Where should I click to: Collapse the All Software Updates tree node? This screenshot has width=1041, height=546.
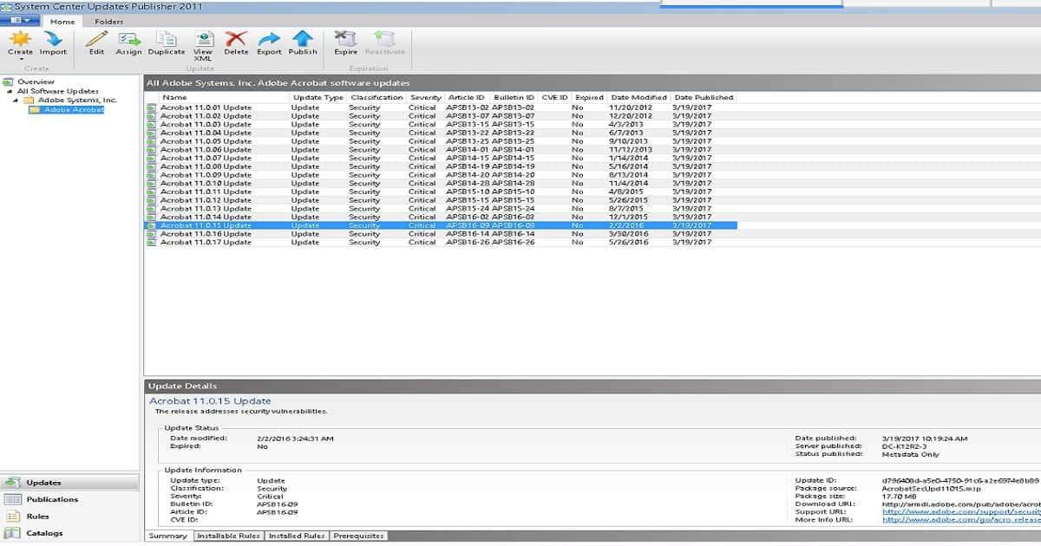10,91
